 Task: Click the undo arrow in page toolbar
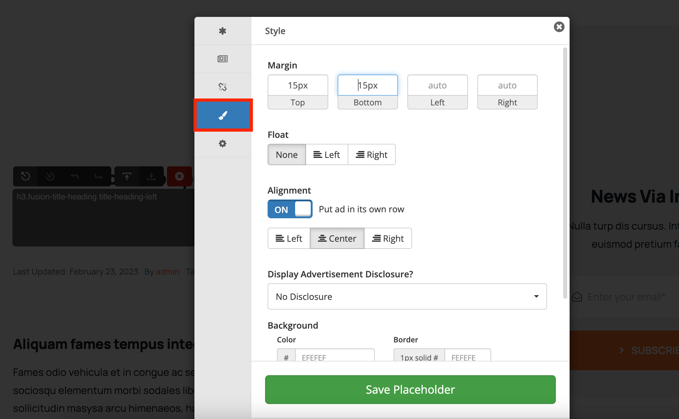point(74,176)
